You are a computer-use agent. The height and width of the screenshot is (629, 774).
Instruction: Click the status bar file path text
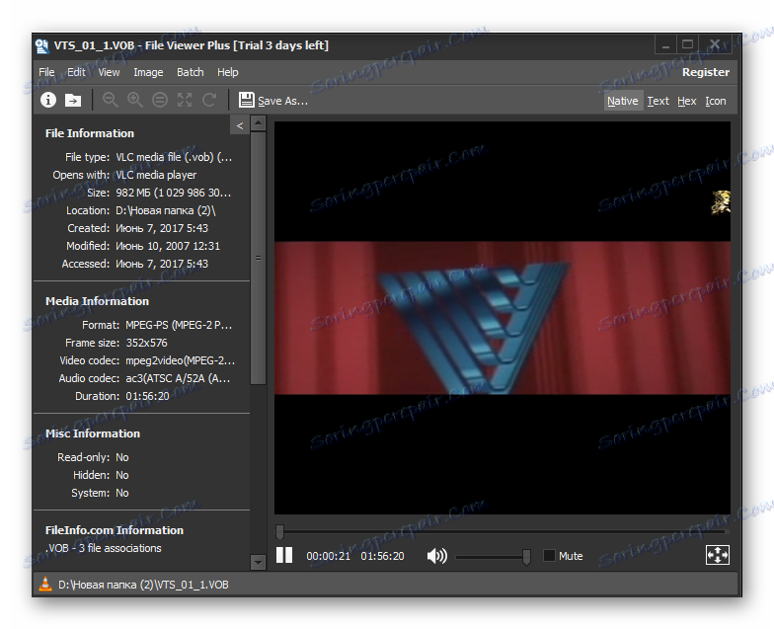point(143,585)
